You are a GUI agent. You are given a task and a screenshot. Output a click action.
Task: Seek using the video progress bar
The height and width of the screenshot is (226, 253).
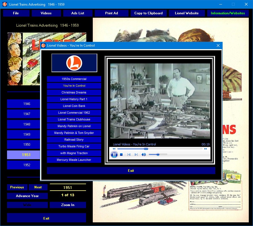160,149
